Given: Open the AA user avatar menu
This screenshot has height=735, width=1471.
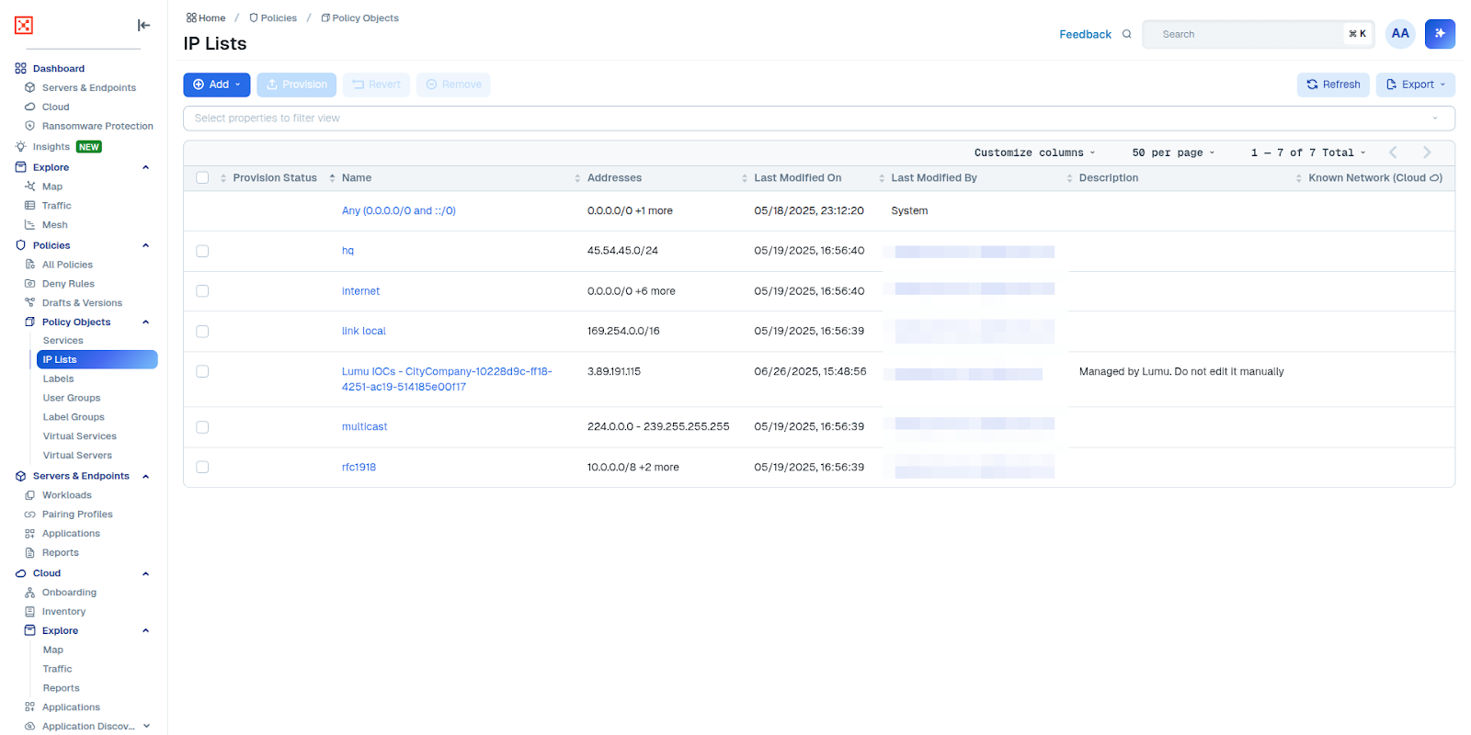Looking at the screenshot, I should pos(1399,34).
